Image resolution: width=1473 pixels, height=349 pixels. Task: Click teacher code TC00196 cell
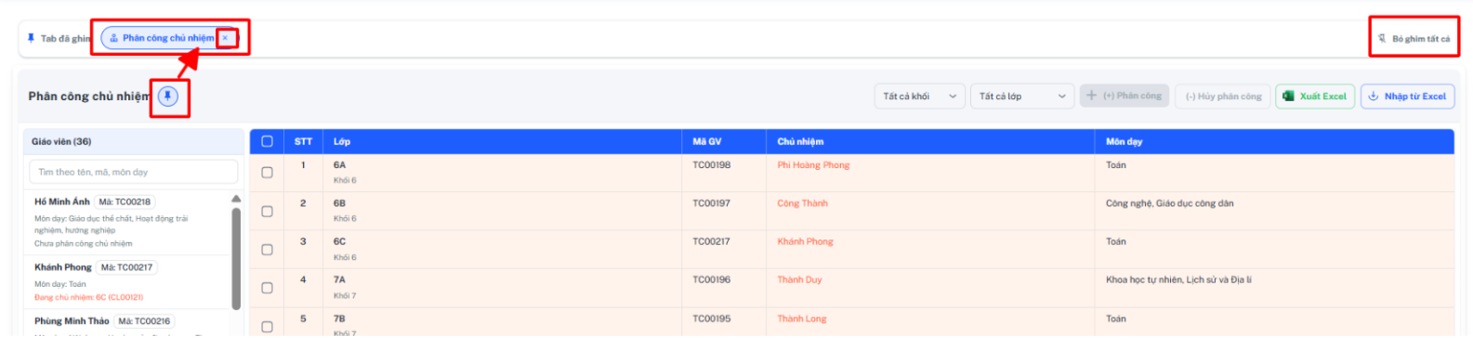pyautogui.click(x=712, y=279)
